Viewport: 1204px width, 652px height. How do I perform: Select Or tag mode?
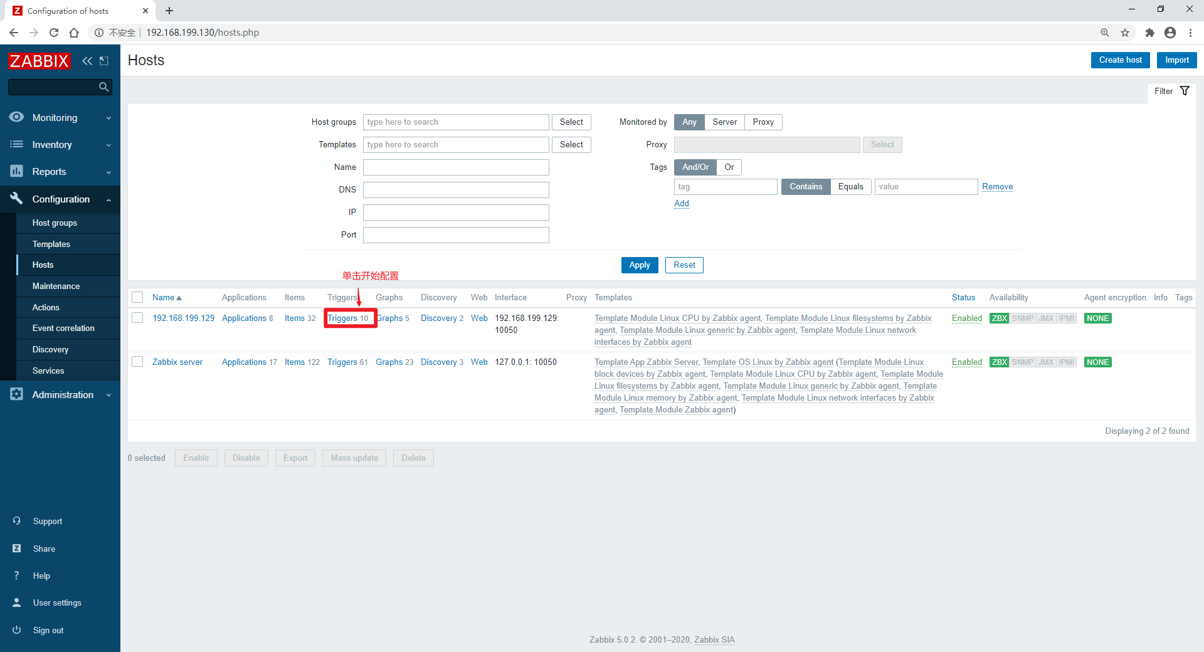tap(729, 167)
